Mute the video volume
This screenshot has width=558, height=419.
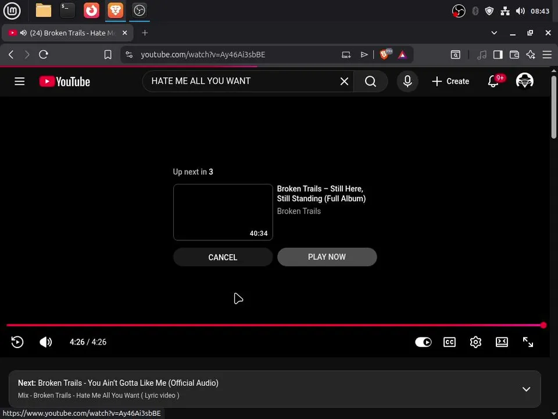45,342
